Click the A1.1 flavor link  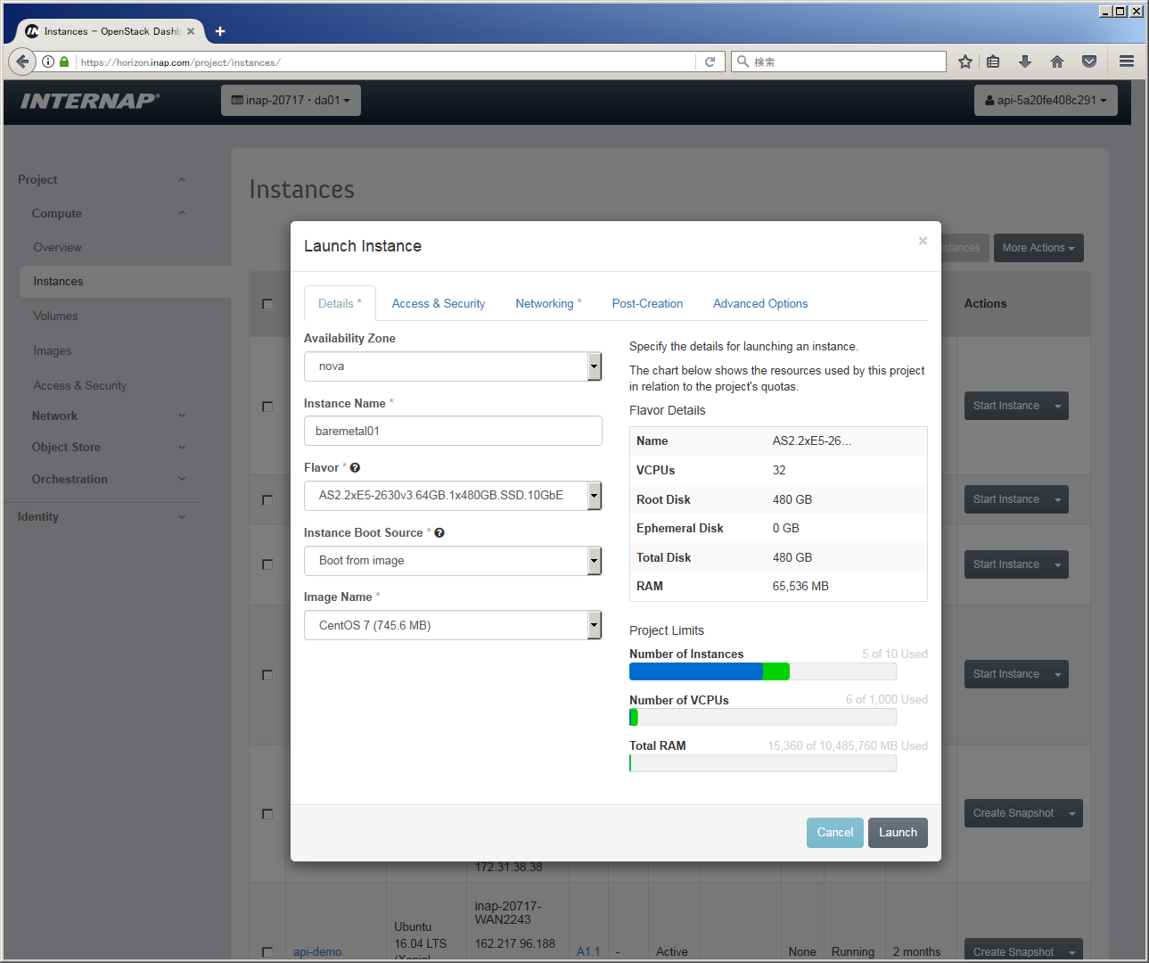click(588, 952)
